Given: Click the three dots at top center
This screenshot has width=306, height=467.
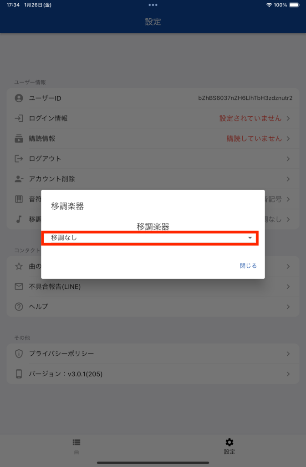Looking at the screenshot, I should (x=153, y=5).
